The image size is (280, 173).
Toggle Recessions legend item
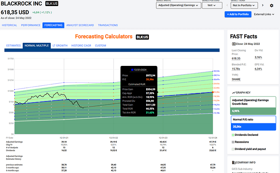point(240,142)
